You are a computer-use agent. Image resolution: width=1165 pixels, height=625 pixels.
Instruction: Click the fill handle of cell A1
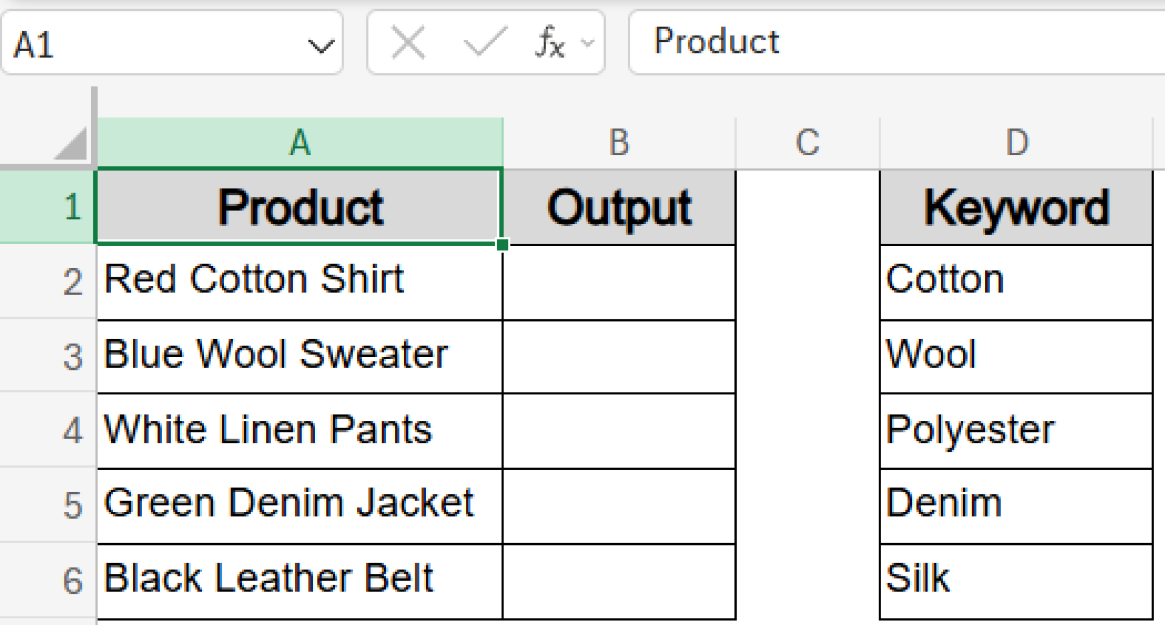(x=502, y=245)
